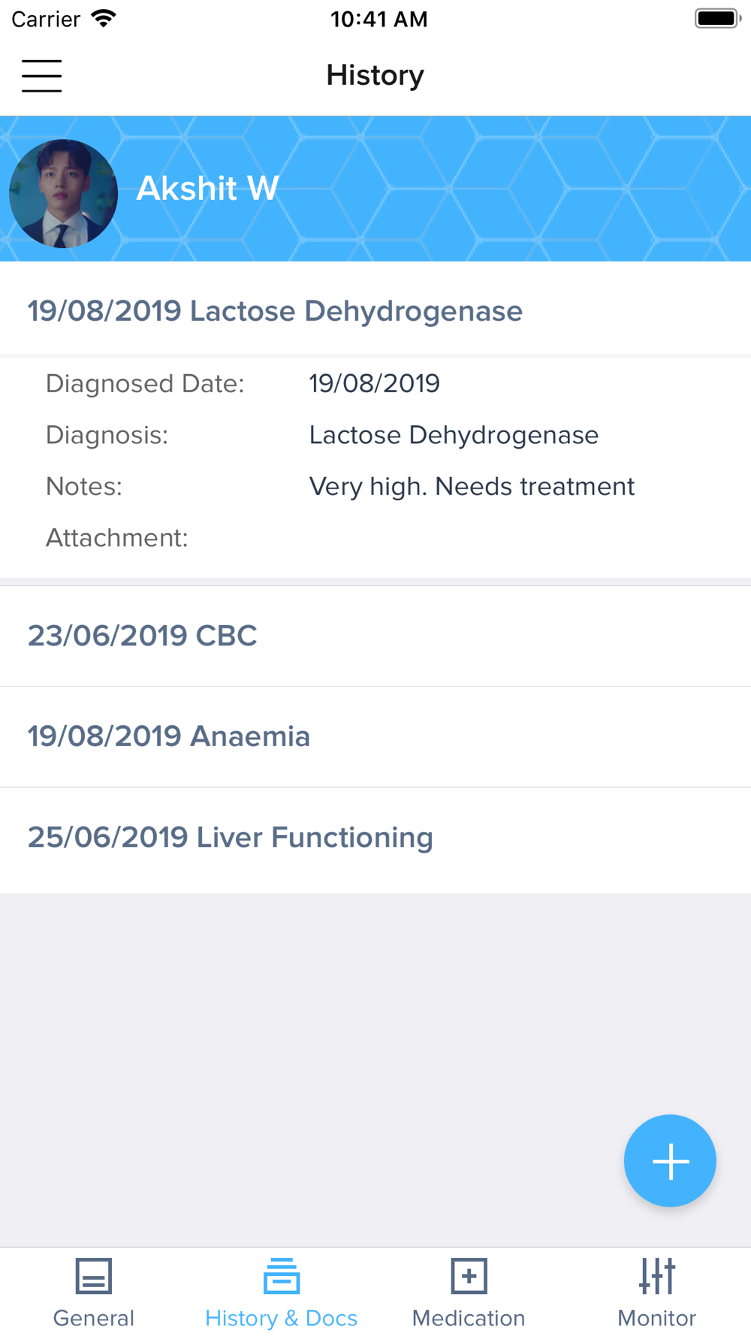The image size is (751, 1336).
Task: Switch to the Monitor tab label
Action: tap(657, 1318)
